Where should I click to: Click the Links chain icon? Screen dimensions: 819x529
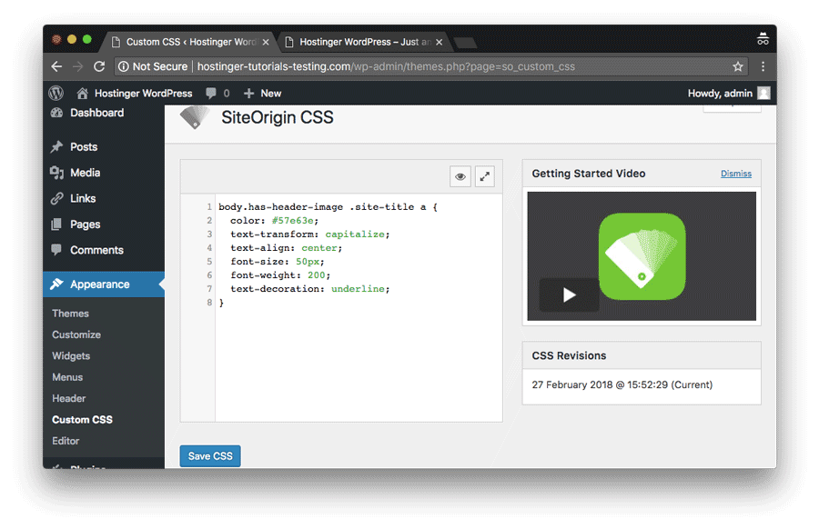pos(54,198)
